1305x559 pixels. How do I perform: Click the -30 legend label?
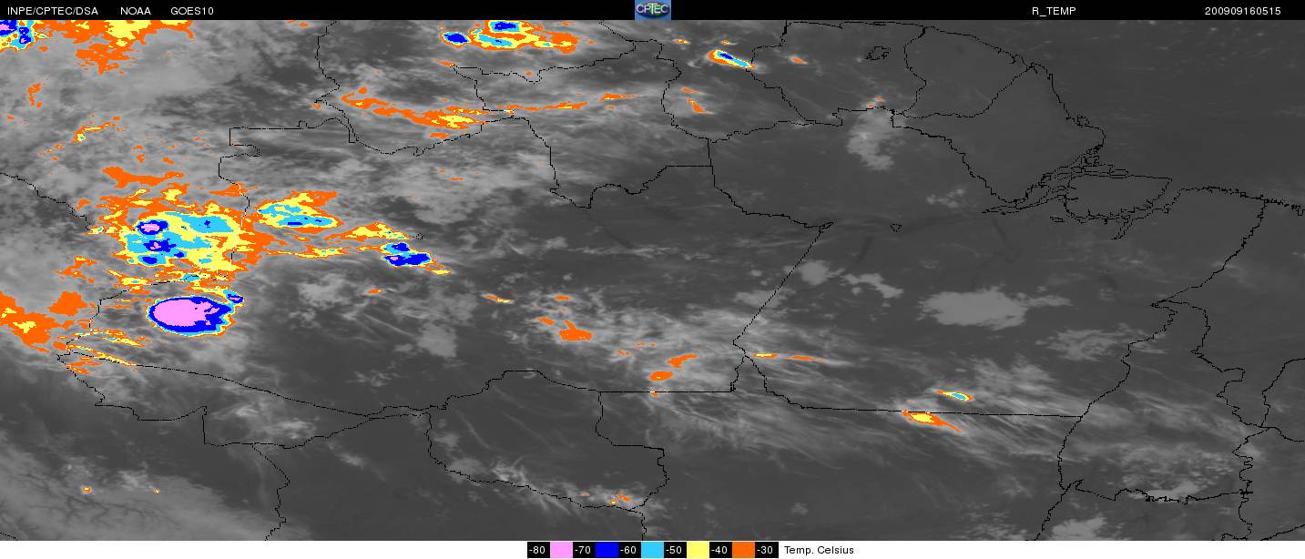[x=766, y=550]
